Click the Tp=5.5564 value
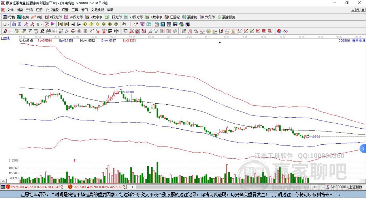 tap(45, 40)
